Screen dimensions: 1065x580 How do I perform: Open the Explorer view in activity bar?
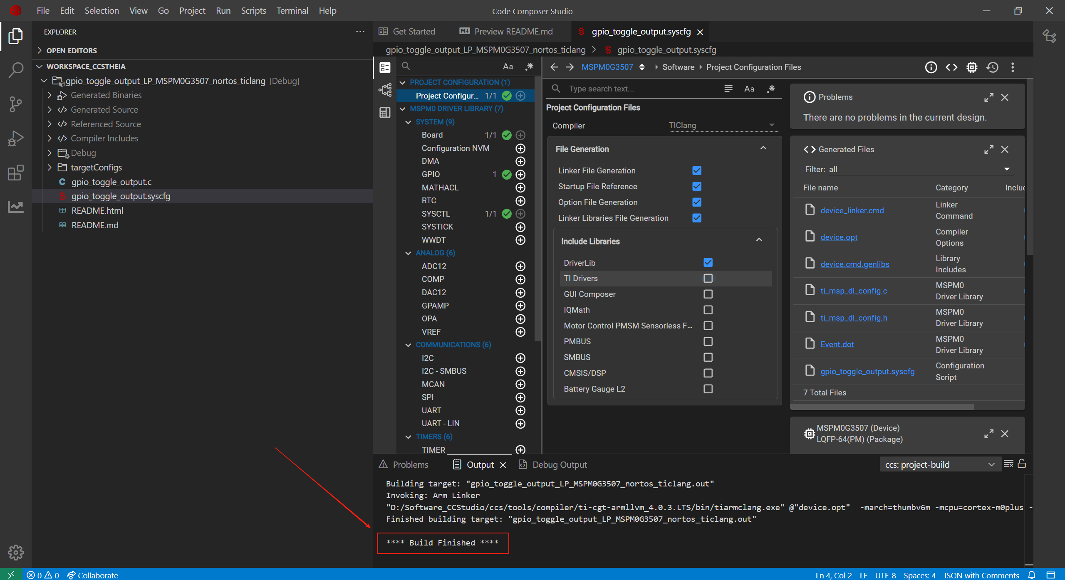coord(15,36)
